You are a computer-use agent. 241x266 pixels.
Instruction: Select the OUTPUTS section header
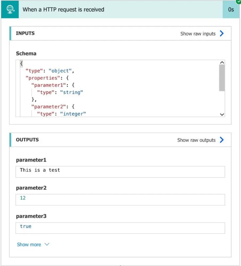point(27,140)
